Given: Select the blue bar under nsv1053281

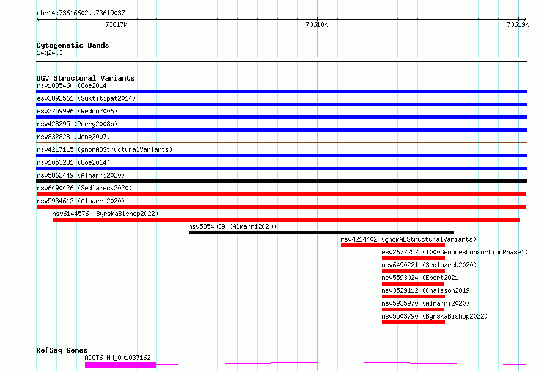Looking at the screenshot, I should [x=281, y=168].
